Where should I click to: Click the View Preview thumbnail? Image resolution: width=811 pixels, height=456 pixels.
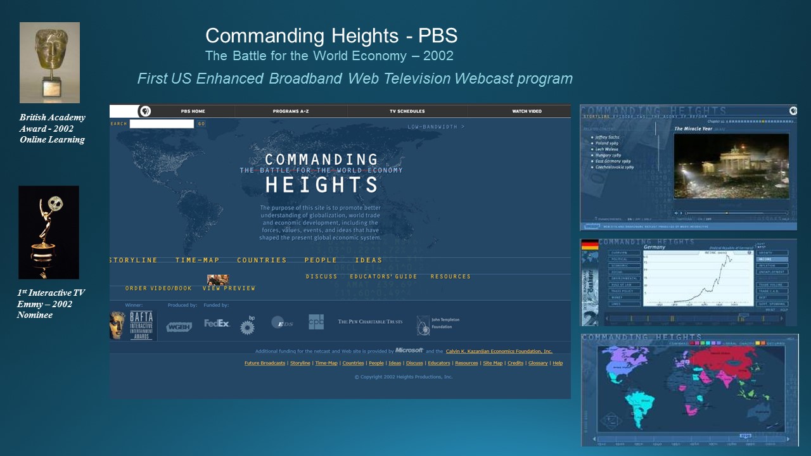coord(217,280)
